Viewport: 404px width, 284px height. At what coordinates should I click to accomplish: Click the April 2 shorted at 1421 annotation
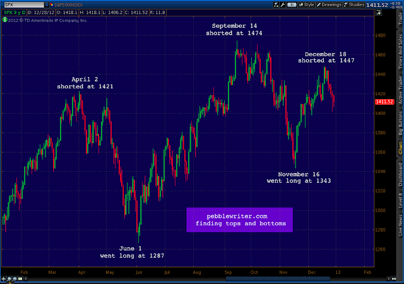point(85,83)
